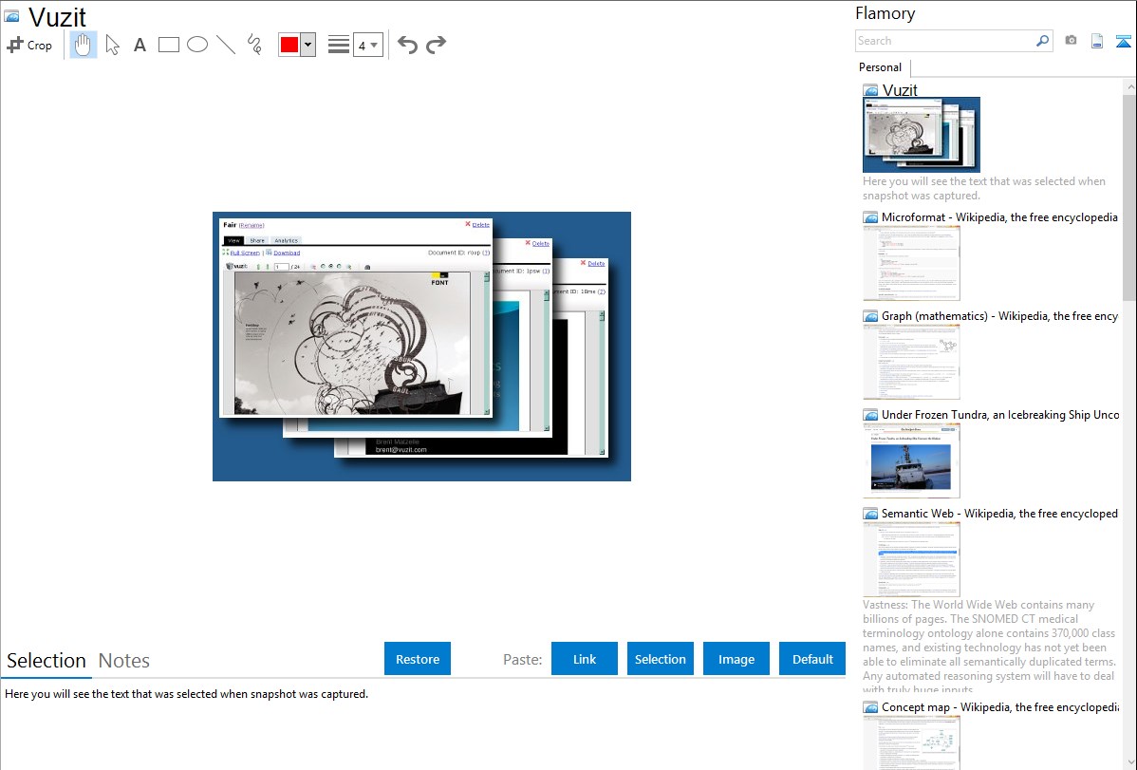1137x770 pixels.
Task: Select the Crop tool
Action: (x=29, y=45)
